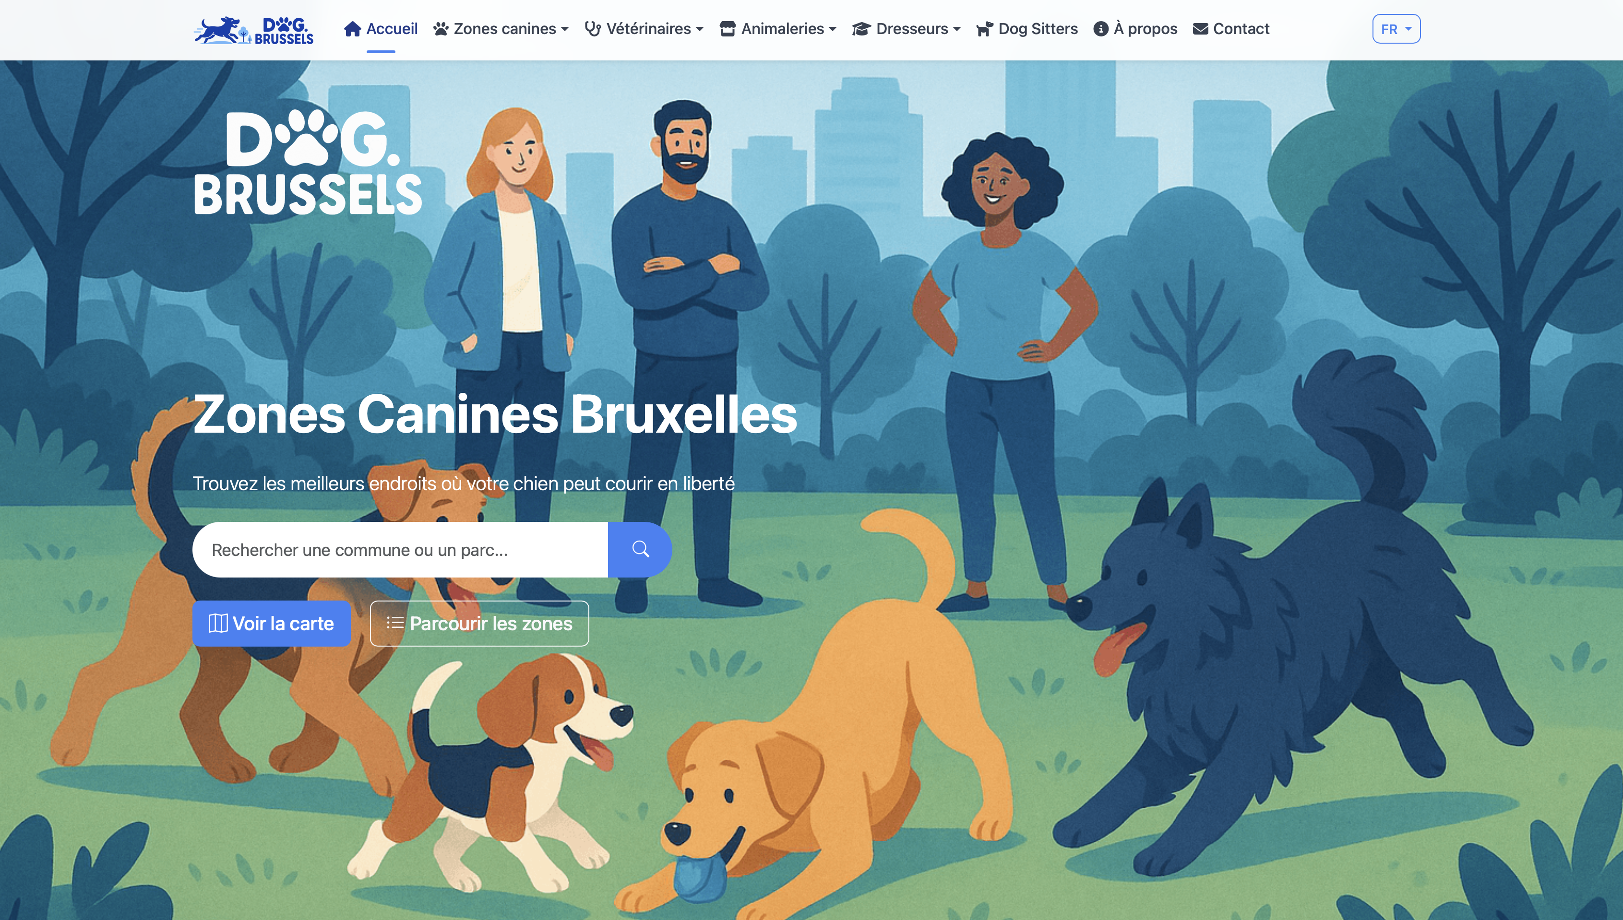Click the graduation cap icon beside Dresseurs
The height and width of the screenshot is (920, 1623).
861,29
